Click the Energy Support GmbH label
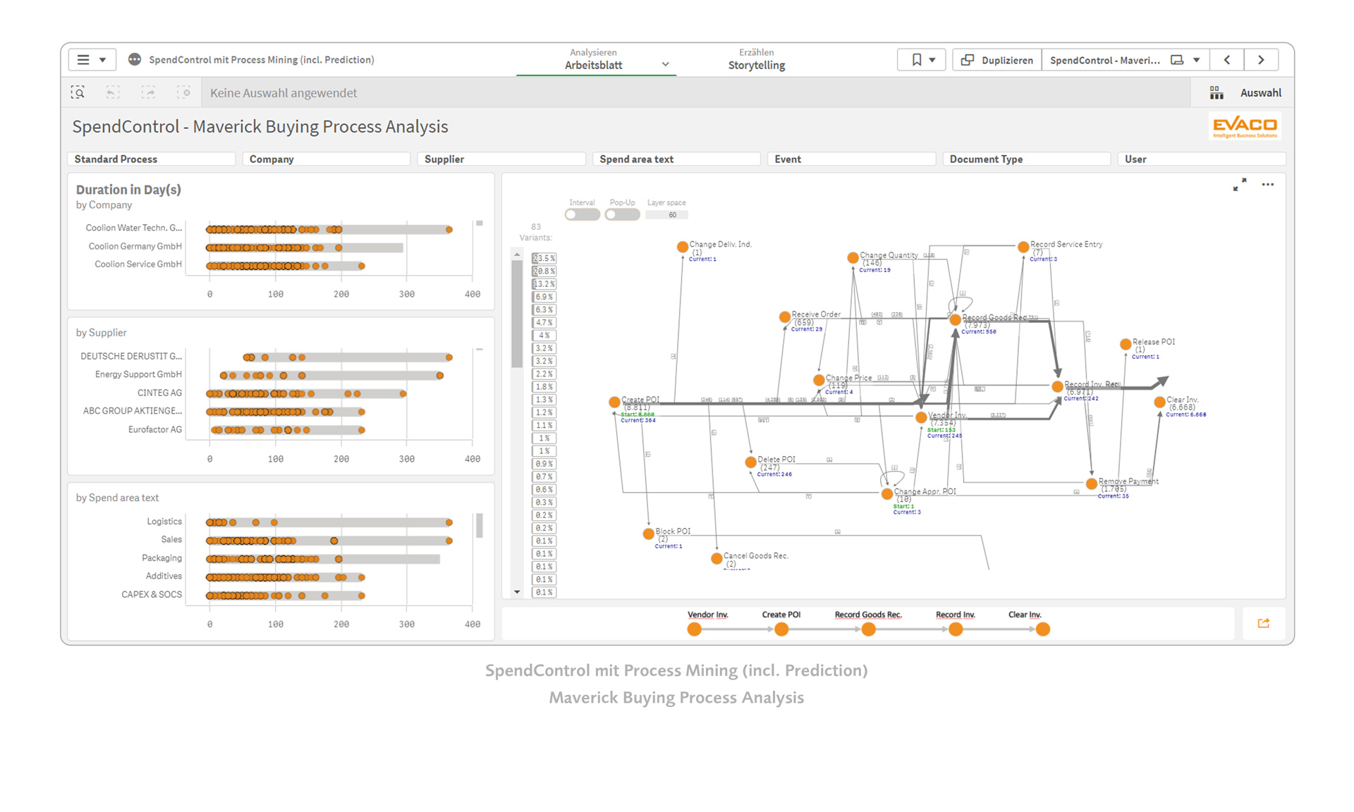Screen dimensions: 1354x812 (138, 374)
